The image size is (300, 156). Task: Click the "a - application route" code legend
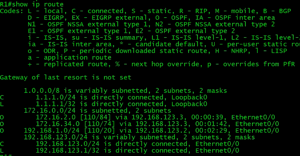tap(70, 57)
